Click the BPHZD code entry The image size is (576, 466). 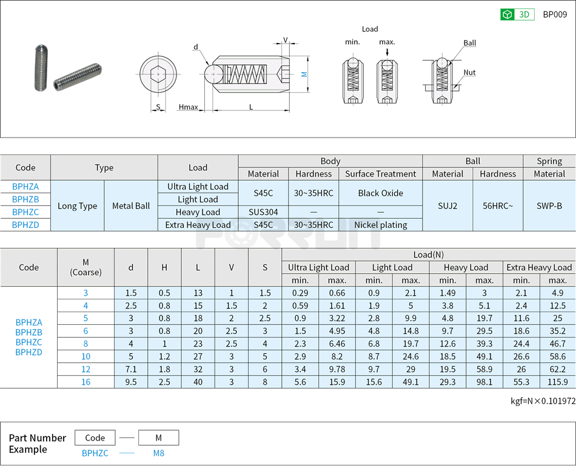[25, 225]
